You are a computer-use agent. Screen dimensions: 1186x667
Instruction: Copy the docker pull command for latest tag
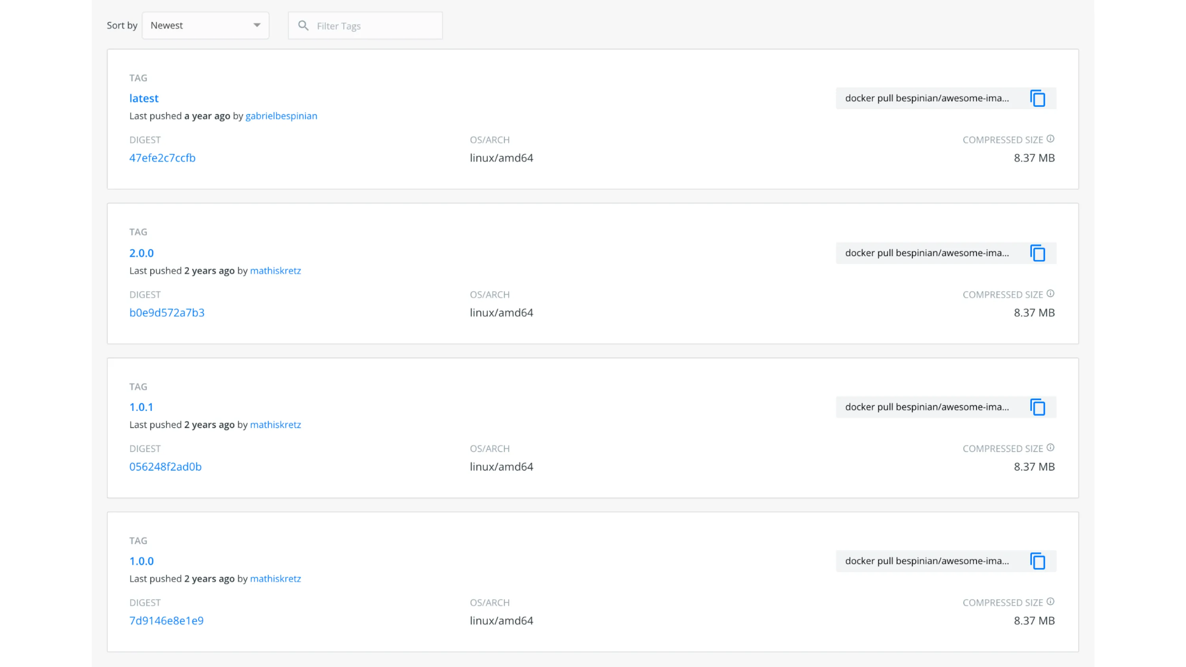tap(1038, 98)
